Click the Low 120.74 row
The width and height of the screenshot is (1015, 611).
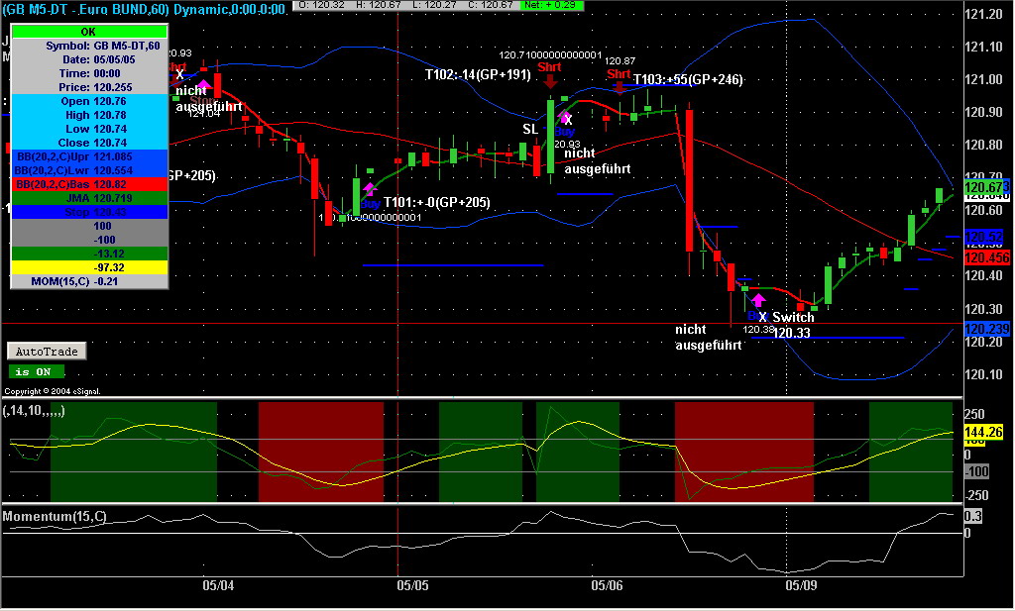click(x=89, y=130)
